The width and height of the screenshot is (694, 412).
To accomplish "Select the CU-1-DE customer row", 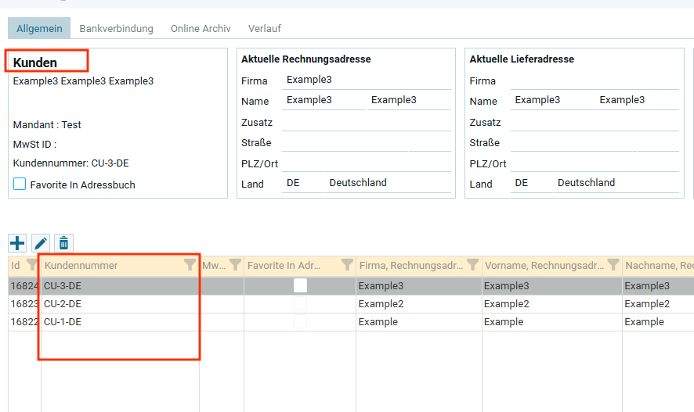I will [117, 322].
